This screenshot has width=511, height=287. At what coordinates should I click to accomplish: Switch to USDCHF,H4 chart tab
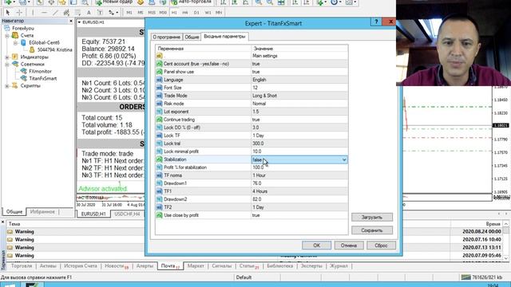pyautogui.click(x=127, y=214)
